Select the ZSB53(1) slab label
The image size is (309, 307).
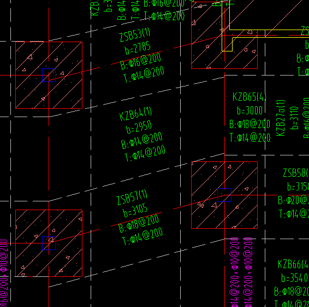[135, 35]
